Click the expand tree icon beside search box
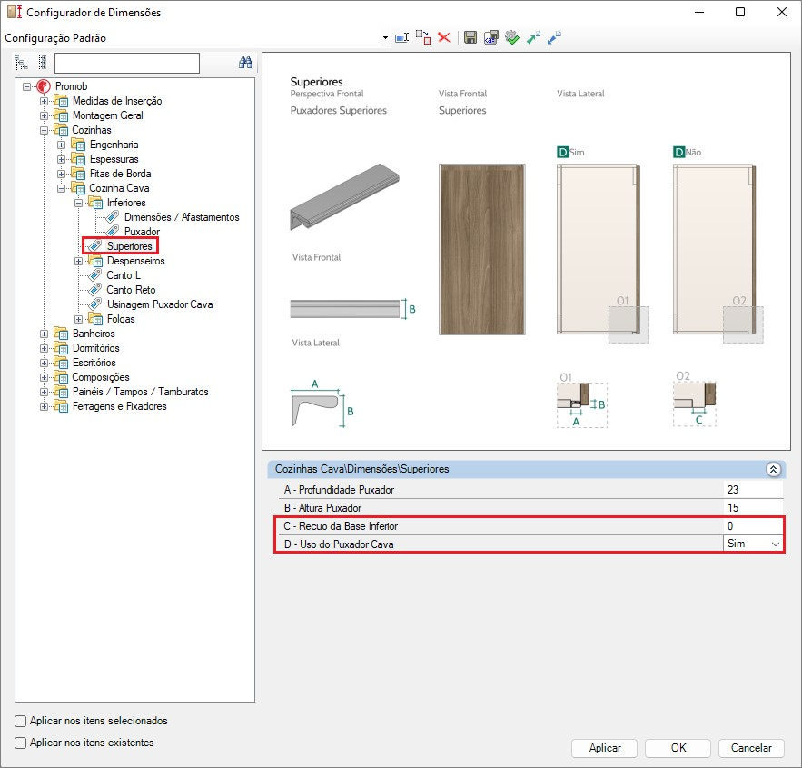The image size is (802, 768). tap(22, 63)
